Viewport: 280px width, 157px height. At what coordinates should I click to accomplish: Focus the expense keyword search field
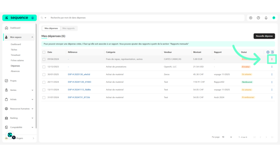147,18
